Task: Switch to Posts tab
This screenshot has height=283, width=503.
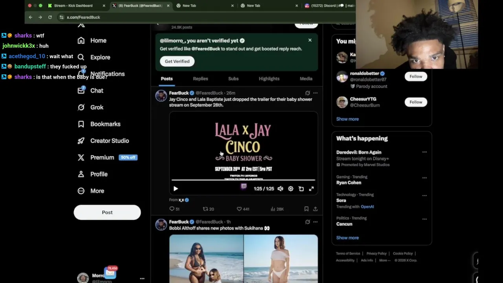Action: tap(167, 79)
